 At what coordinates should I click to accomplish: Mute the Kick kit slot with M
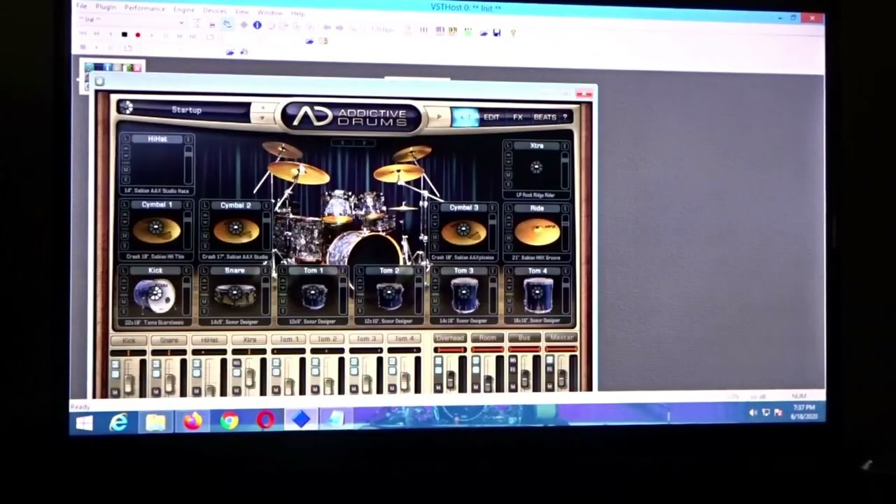(x=125, y=302)
